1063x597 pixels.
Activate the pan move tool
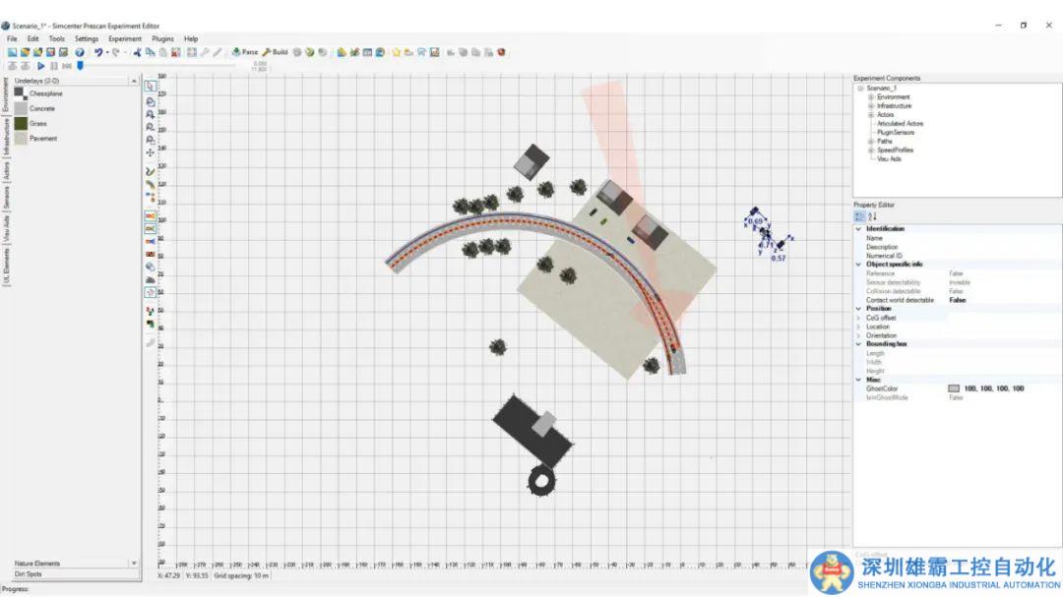(150, 152)
